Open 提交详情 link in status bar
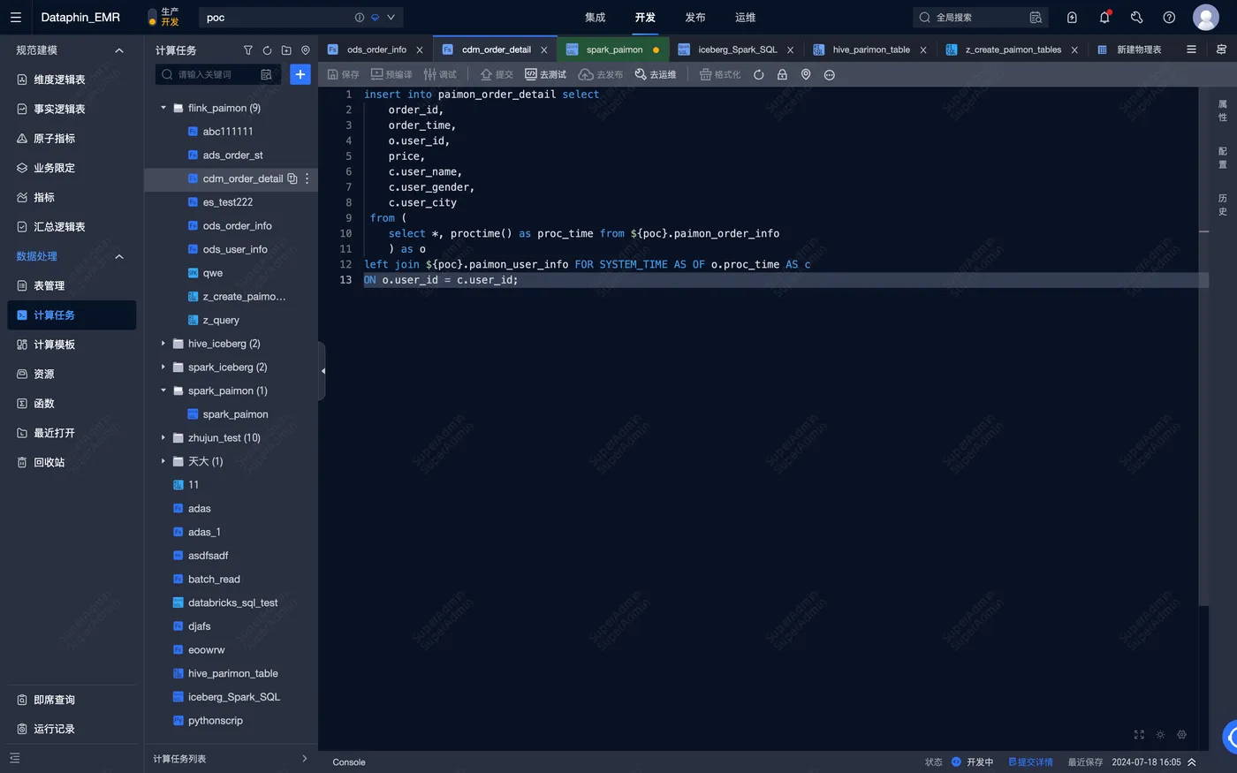 pyautogui.click(x=1030, y=762)
